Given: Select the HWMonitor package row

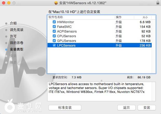Looking at the screenshot, I should (99, 22).
